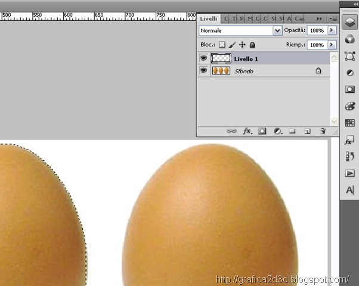Toggle the lock all padlock
The height and width of the screenshot is (286, 359).
tap(252, 45)
